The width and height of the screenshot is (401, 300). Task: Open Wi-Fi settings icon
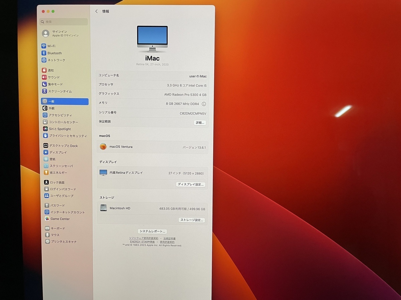[x=44, y=46]
